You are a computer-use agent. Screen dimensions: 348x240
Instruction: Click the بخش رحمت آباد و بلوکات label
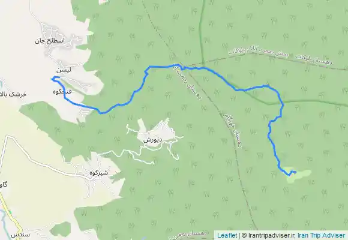tap(259, 52)
